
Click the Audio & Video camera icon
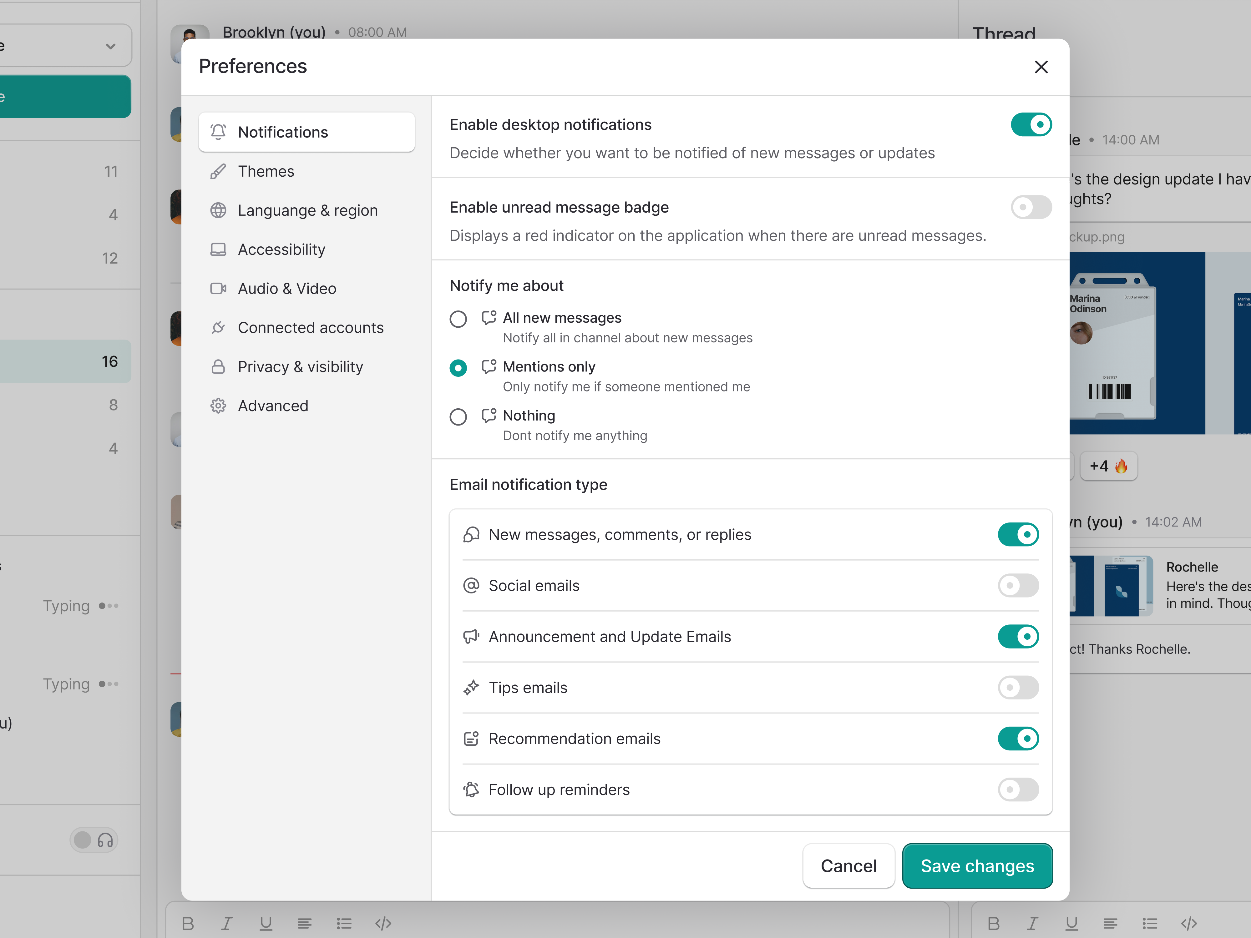click(218, 288)
